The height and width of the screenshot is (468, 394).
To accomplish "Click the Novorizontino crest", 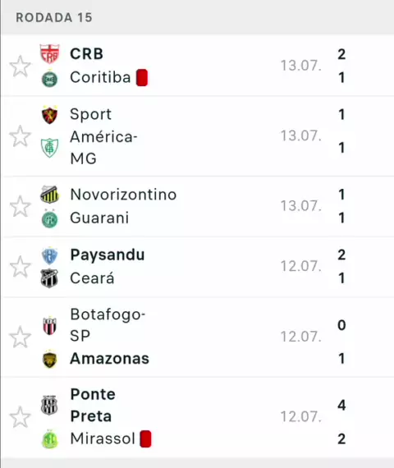I will (x=49, y=195).
